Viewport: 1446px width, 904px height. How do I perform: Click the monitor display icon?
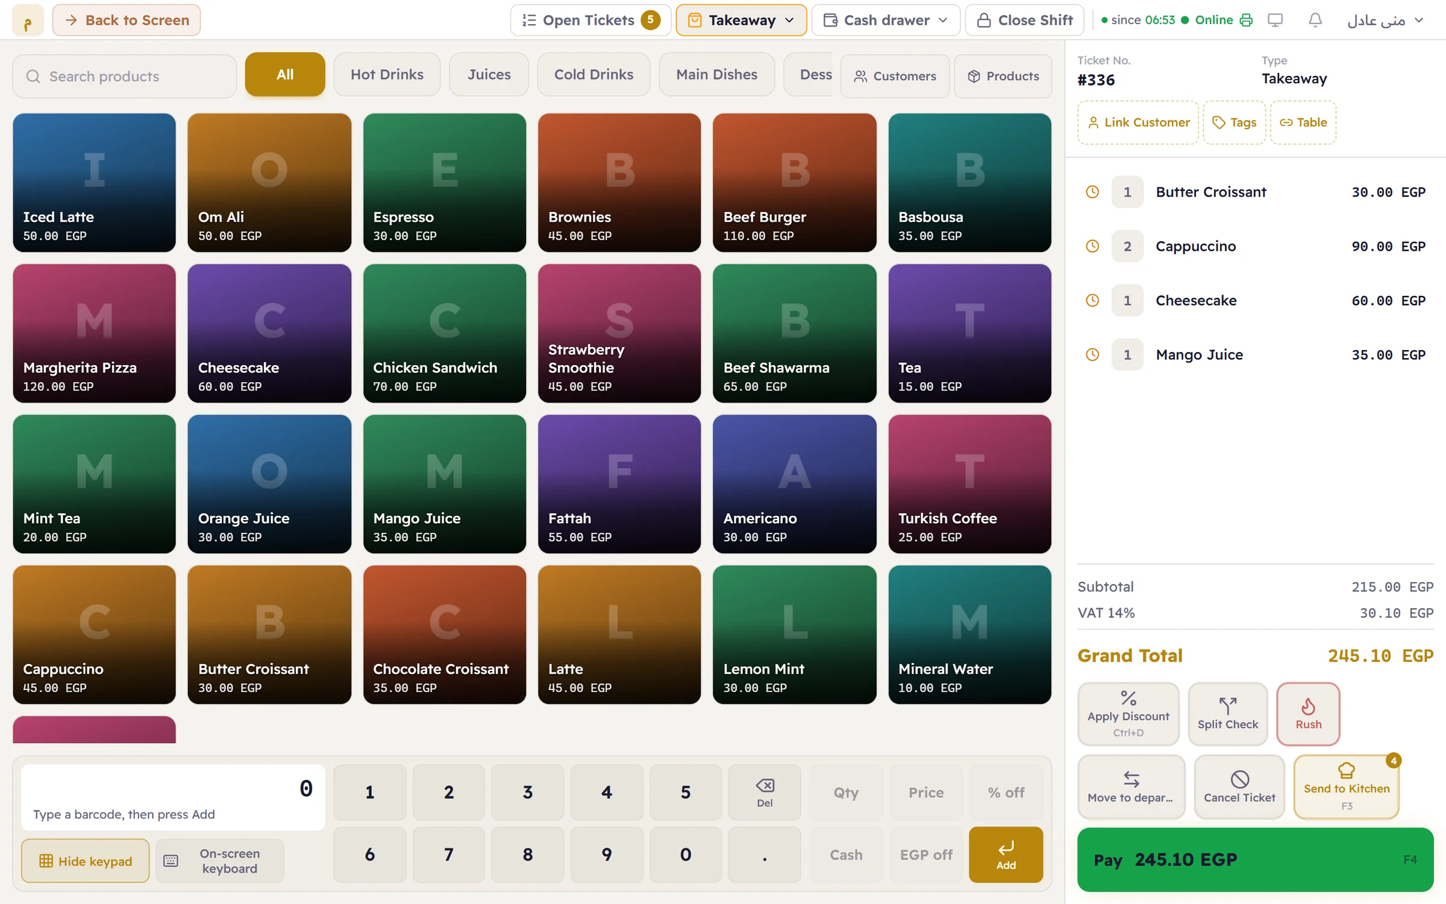point(1275,20)
